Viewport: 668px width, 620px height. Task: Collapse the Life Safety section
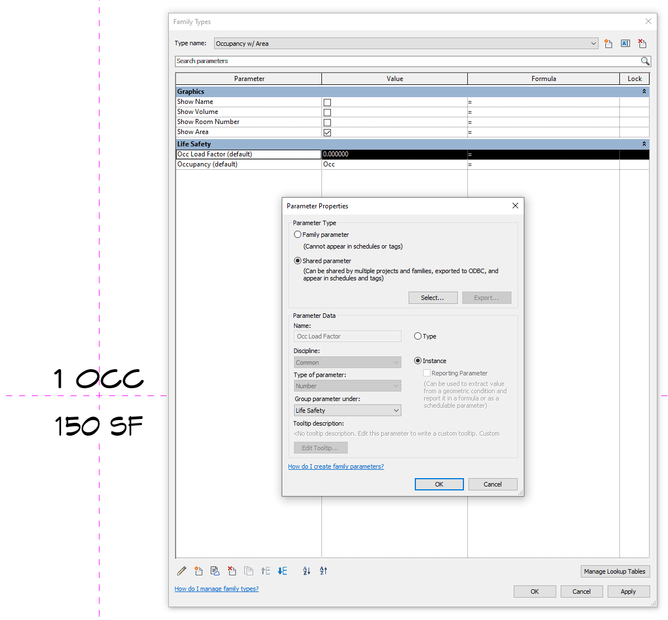[x=643, y=144]
